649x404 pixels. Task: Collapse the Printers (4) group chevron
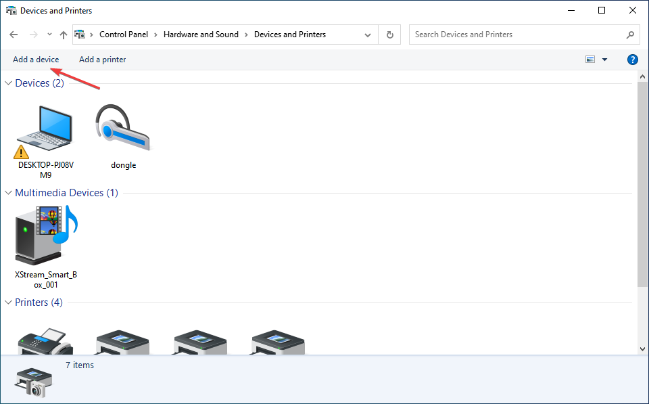click(x=8, y=302)
